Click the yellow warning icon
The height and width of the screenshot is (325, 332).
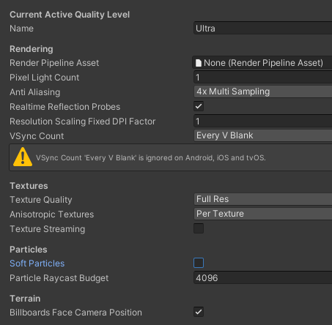click(23, 157)
